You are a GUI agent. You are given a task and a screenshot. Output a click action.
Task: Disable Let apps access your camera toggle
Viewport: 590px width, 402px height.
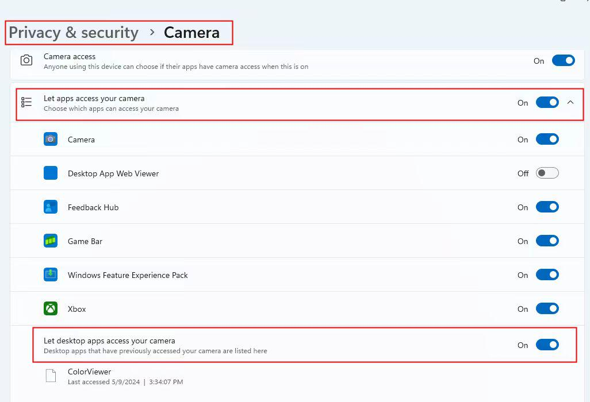coord(547,103)
